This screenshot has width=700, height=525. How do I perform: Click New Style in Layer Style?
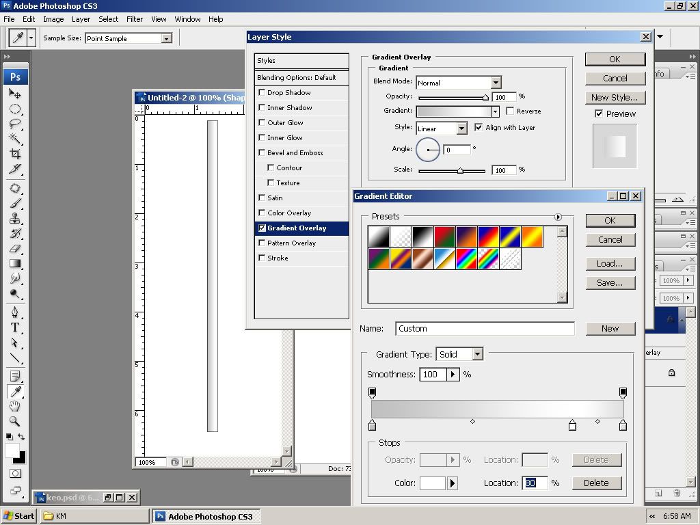click(615, 97)
